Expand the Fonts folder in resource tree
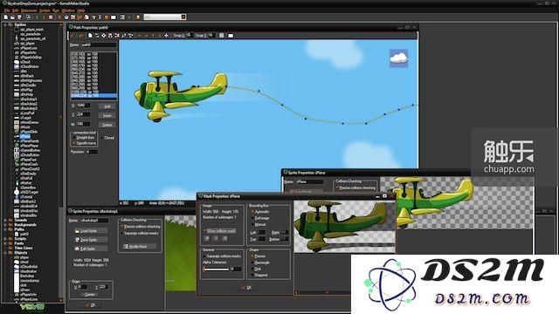This screenshot has height=314, width=559. tap(5, 243)
